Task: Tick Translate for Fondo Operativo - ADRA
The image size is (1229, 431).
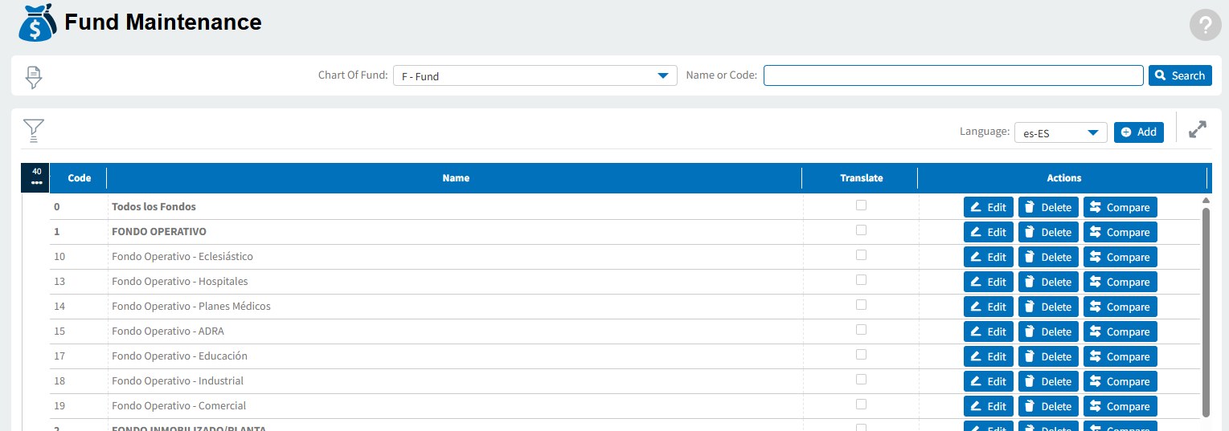Action: click(861, 330)
